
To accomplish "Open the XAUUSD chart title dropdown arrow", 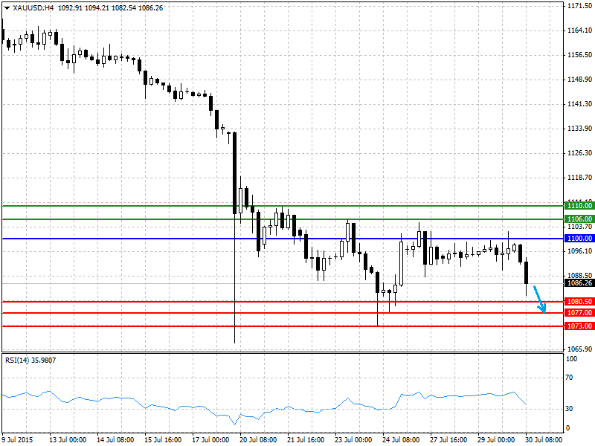I will 7,8.
